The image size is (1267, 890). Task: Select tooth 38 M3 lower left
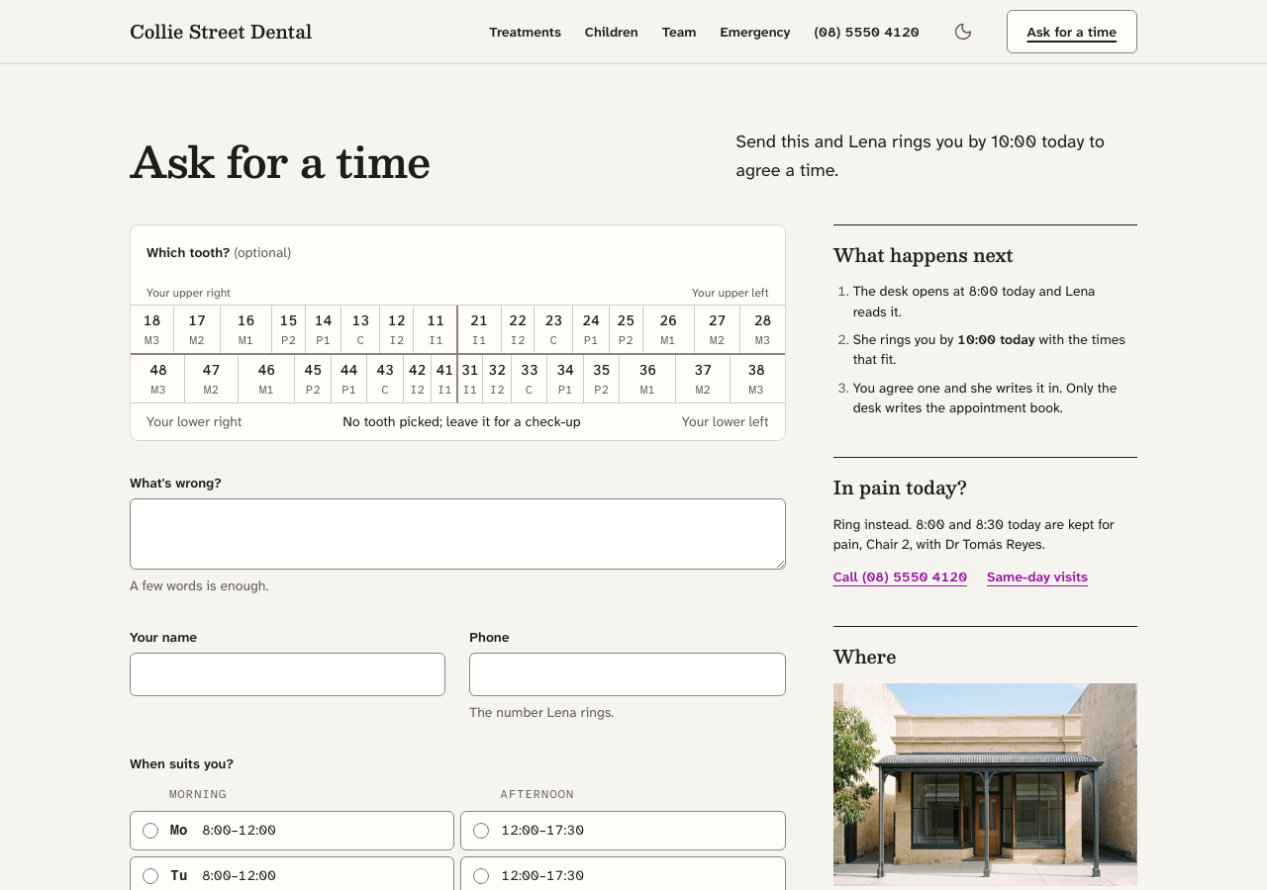pos(756,379)
